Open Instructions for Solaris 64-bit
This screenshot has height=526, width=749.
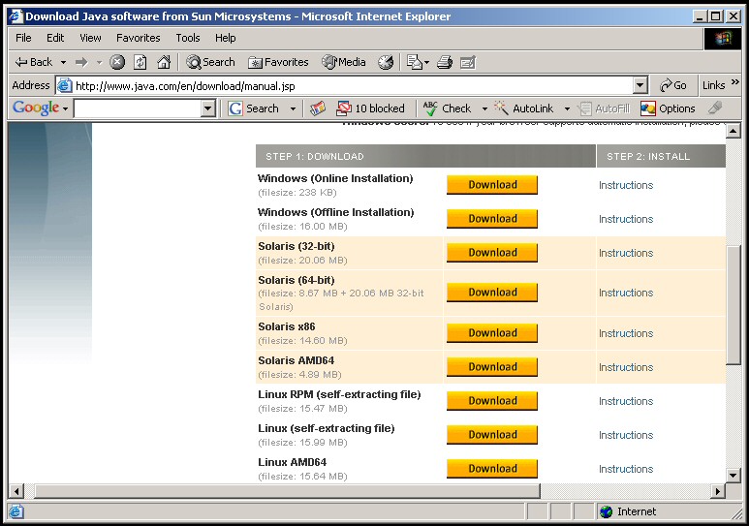[x=626, y=293]
